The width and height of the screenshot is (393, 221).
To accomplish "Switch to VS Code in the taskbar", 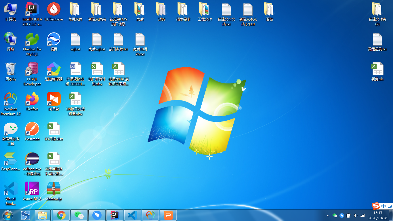I will pyautogui.click(x=132, y=215).
